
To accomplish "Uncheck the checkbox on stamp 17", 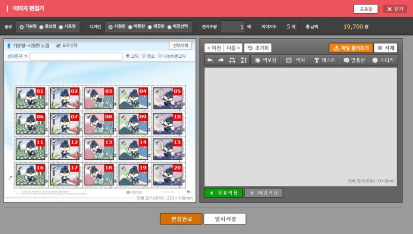I will (x=54, y=168).
